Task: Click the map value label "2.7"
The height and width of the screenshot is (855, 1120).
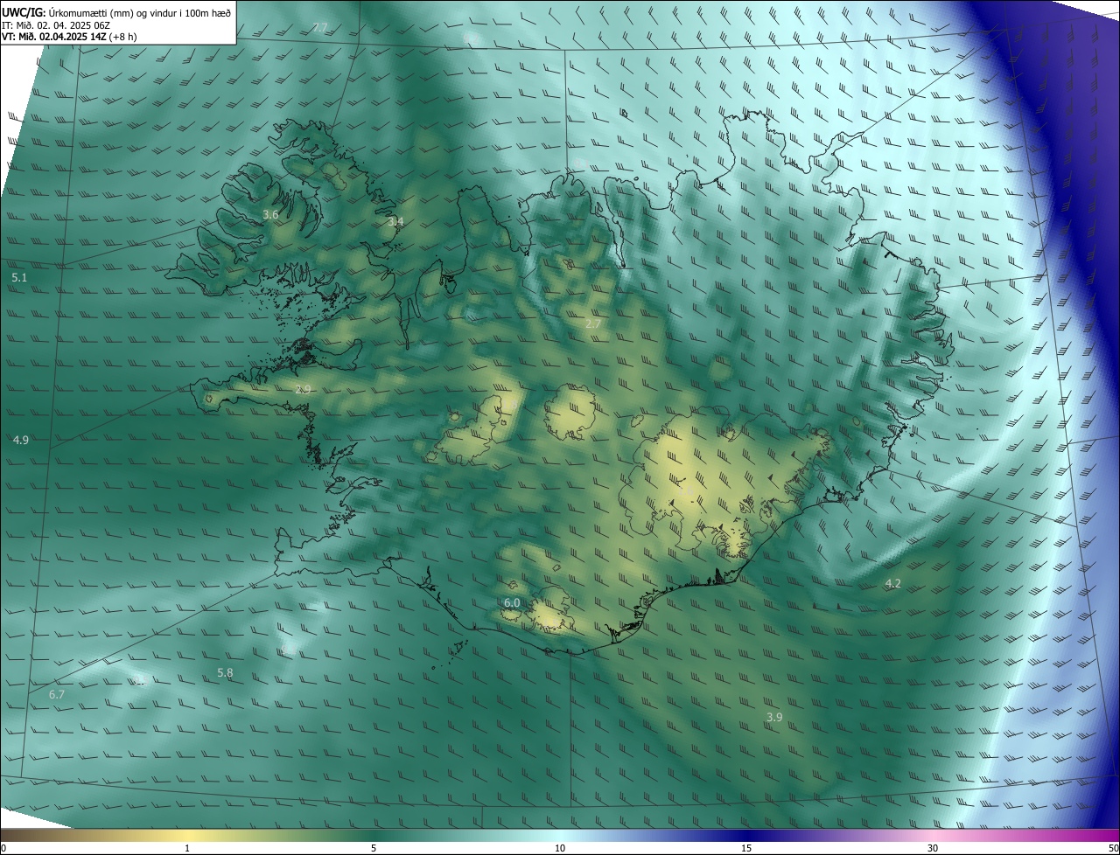Action: (593, 324)
